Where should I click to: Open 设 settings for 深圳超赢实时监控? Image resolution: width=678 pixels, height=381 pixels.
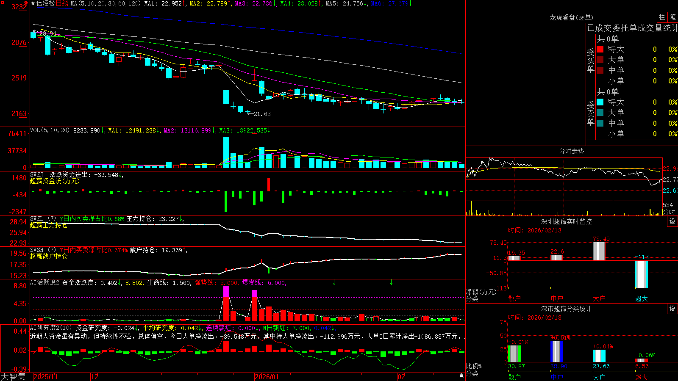pyautogui.click(x=672, y=221)
